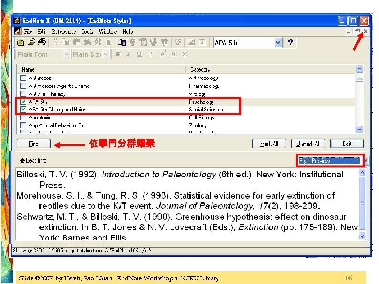Click the Mark All button

pos(269,144)
